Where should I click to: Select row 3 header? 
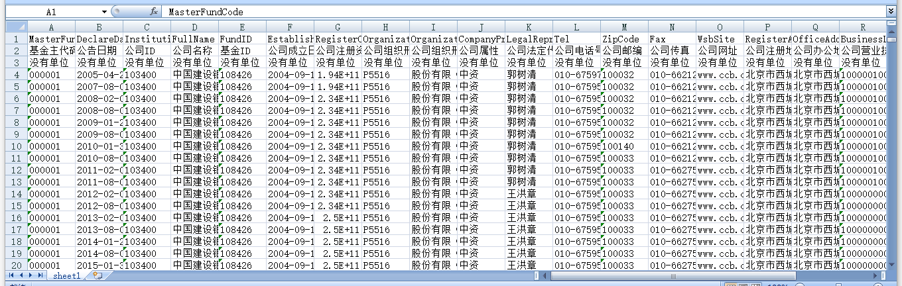pyautogui.click(x=17, y=63)
